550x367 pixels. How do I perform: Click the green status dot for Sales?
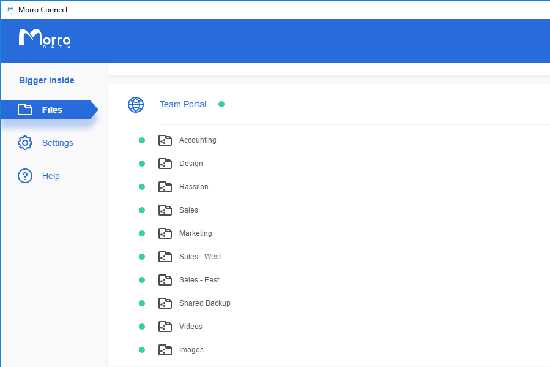142,210
